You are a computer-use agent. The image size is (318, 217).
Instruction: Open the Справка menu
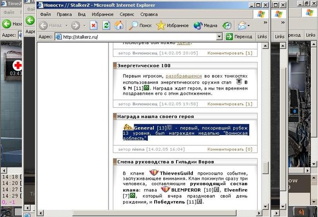coord(149,15)
